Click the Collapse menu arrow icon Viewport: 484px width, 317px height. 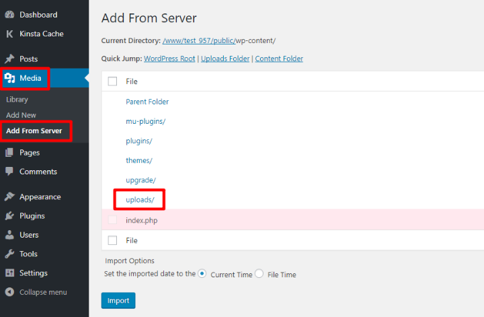[9, 292]
